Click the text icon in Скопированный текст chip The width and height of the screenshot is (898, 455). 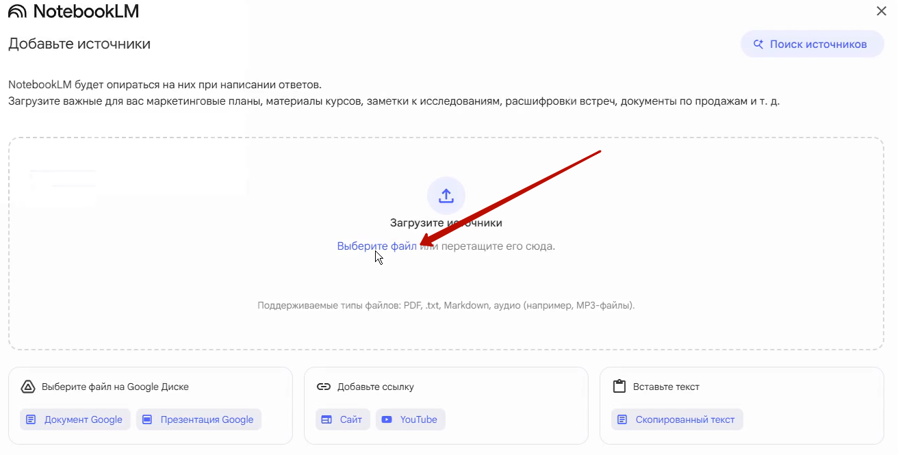click(x=622, y=419)
